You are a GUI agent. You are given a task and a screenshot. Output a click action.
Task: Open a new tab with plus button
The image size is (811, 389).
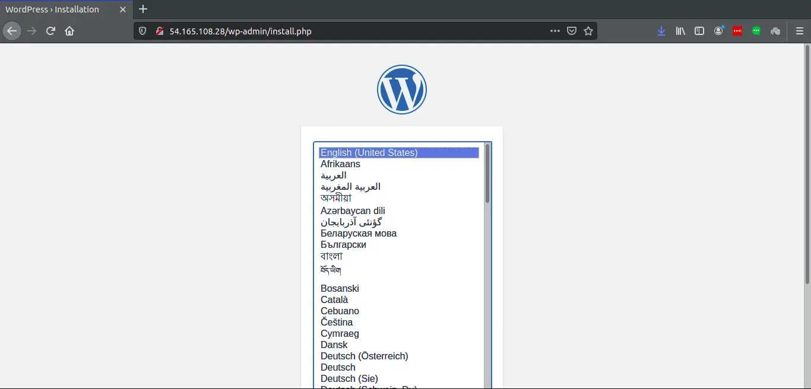(143, 9)
